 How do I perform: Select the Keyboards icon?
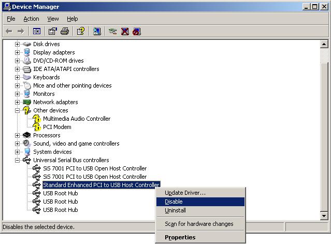(x=27, y=77)
